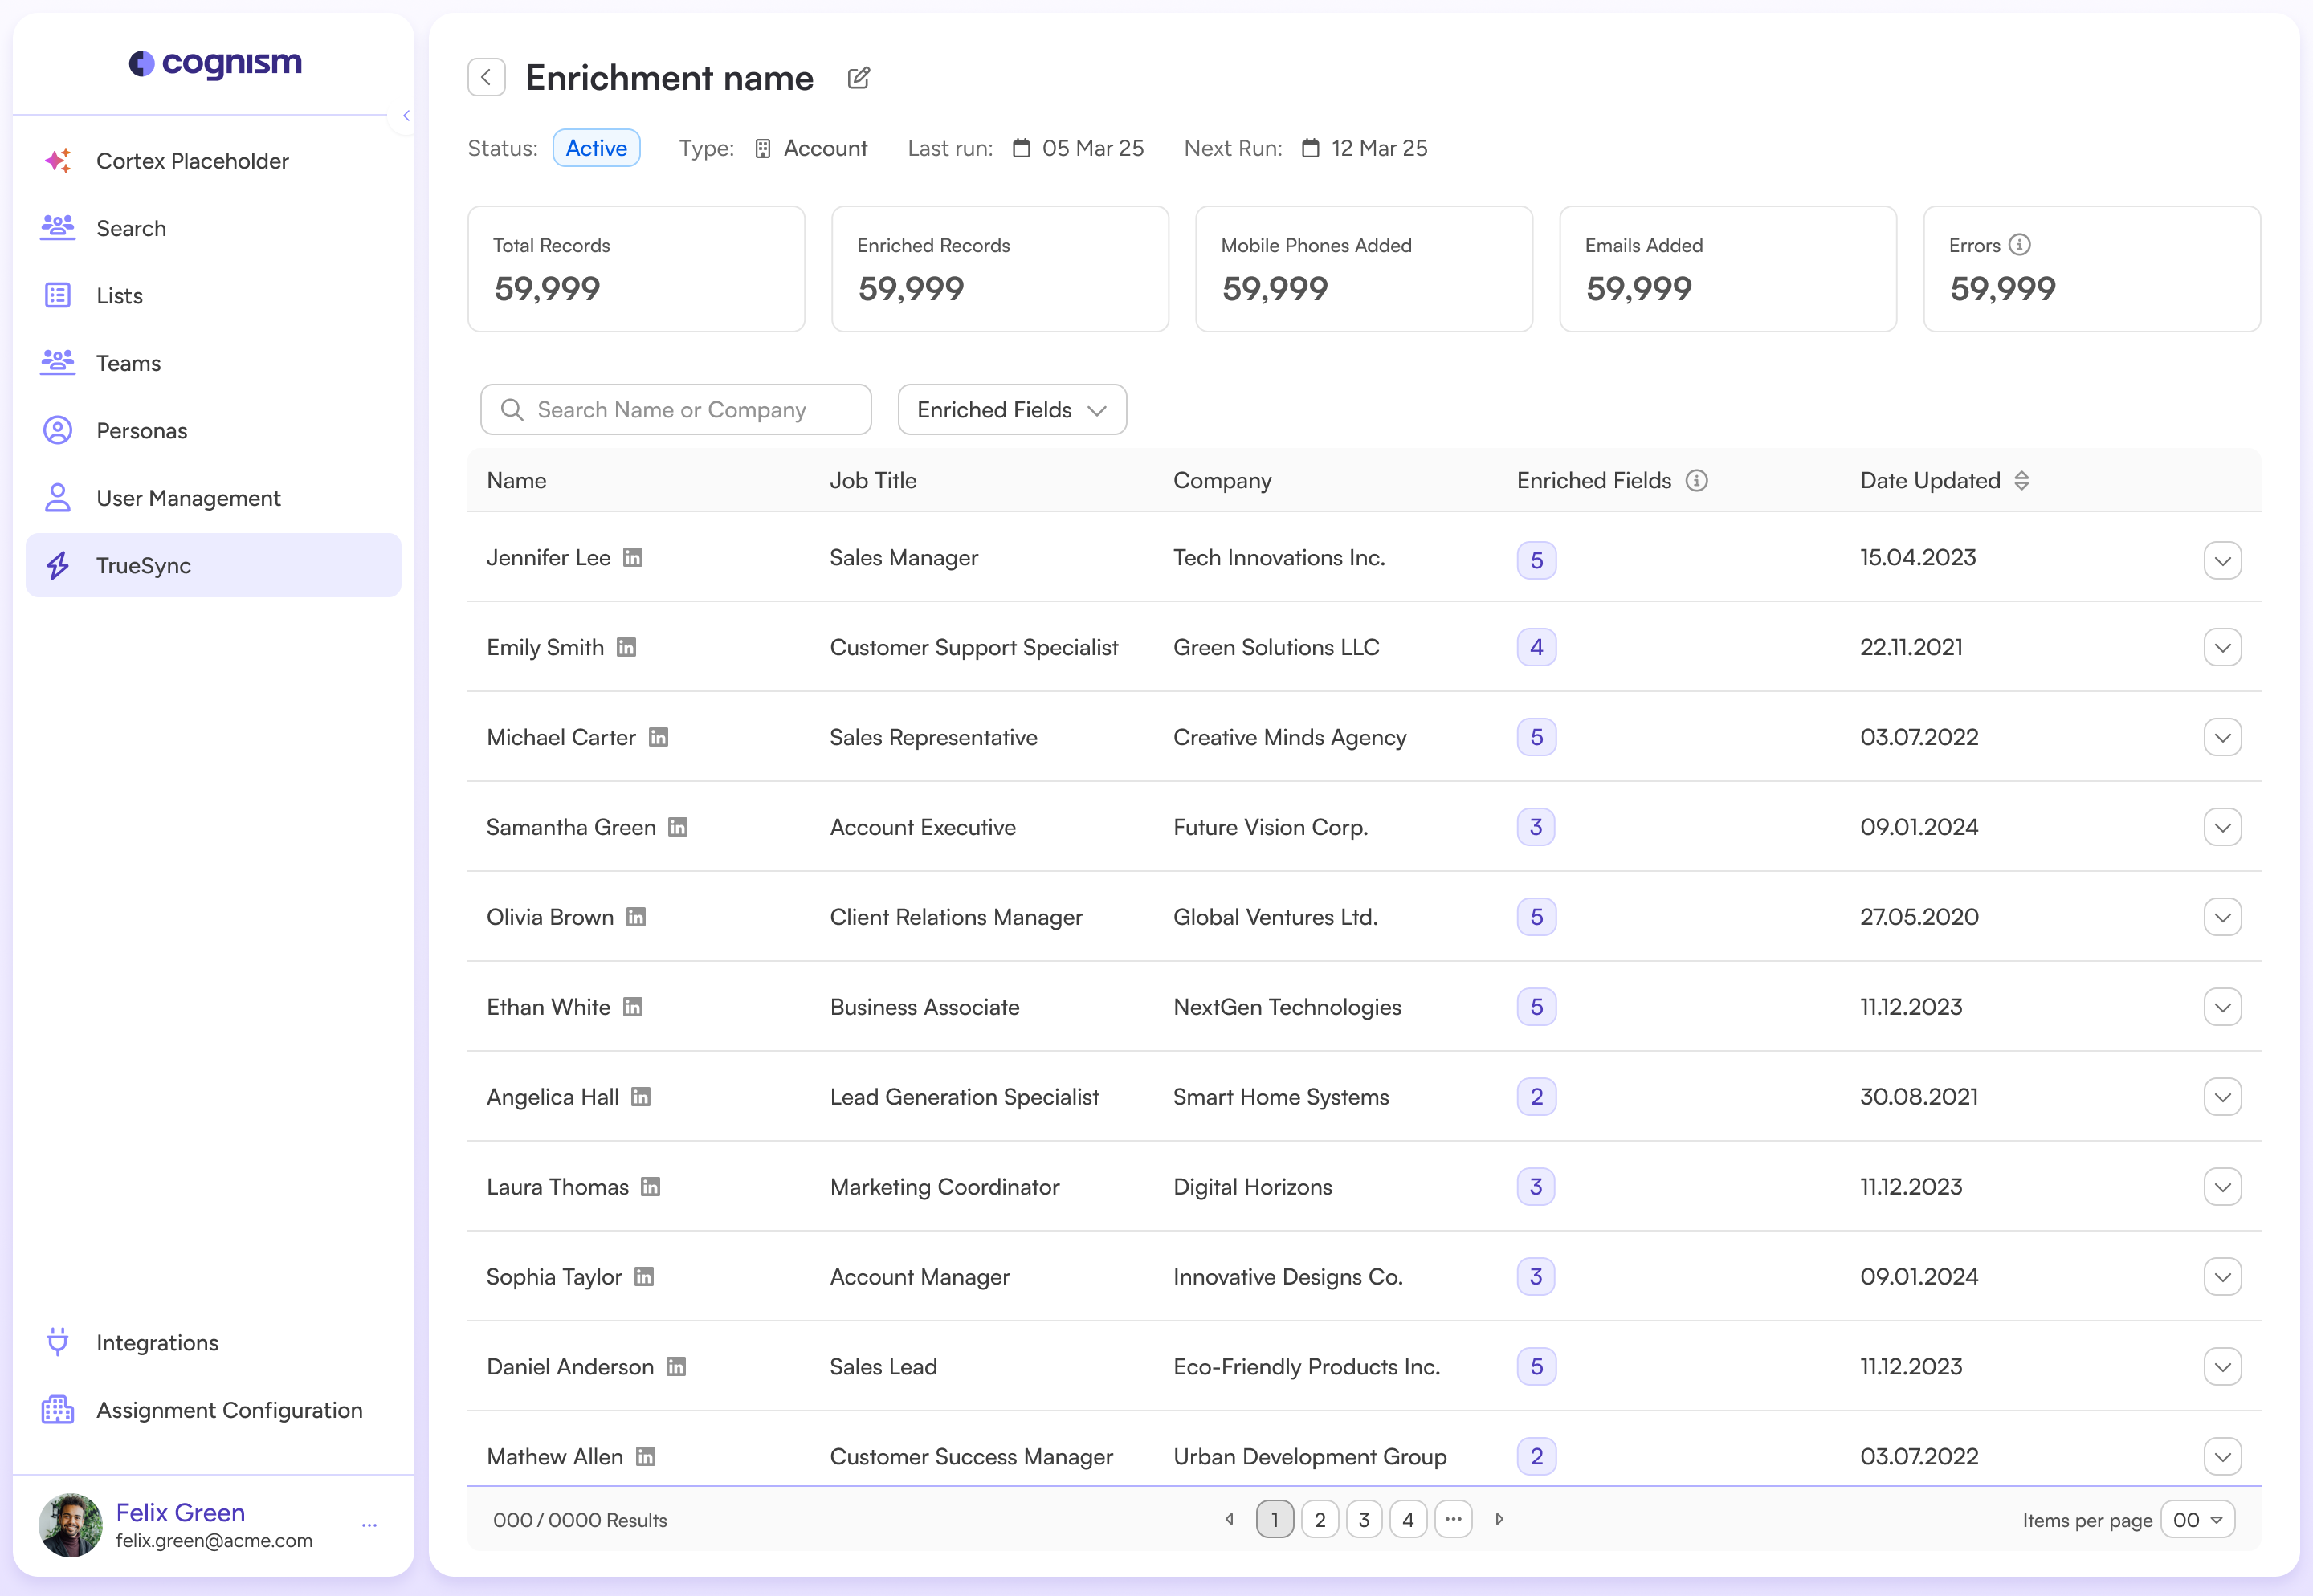
Task: Sort by Date Updated column
Action: click(x=2022, y=481)
